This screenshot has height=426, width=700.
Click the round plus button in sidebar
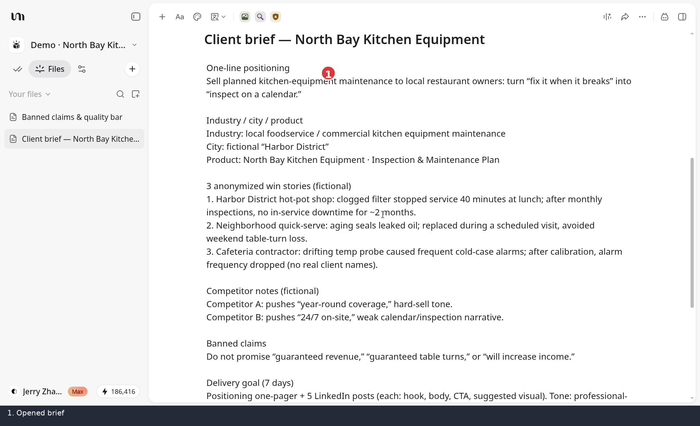pos(132,69)
